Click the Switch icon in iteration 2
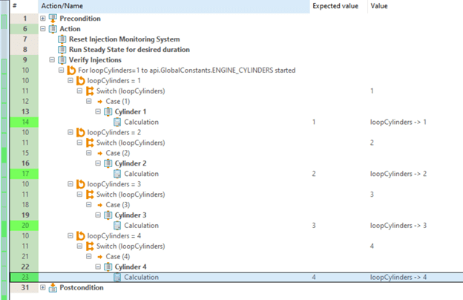This screenshot has height=300, width=463. click(90, 143)
